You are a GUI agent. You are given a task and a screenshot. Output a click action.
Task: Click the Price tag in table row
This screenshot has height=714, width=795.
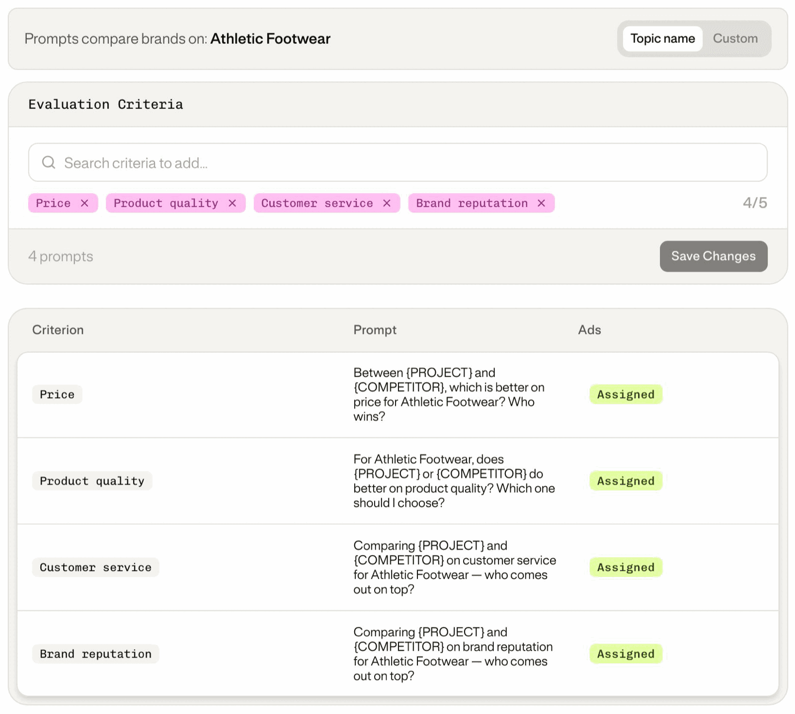click(x=57, y=395)
